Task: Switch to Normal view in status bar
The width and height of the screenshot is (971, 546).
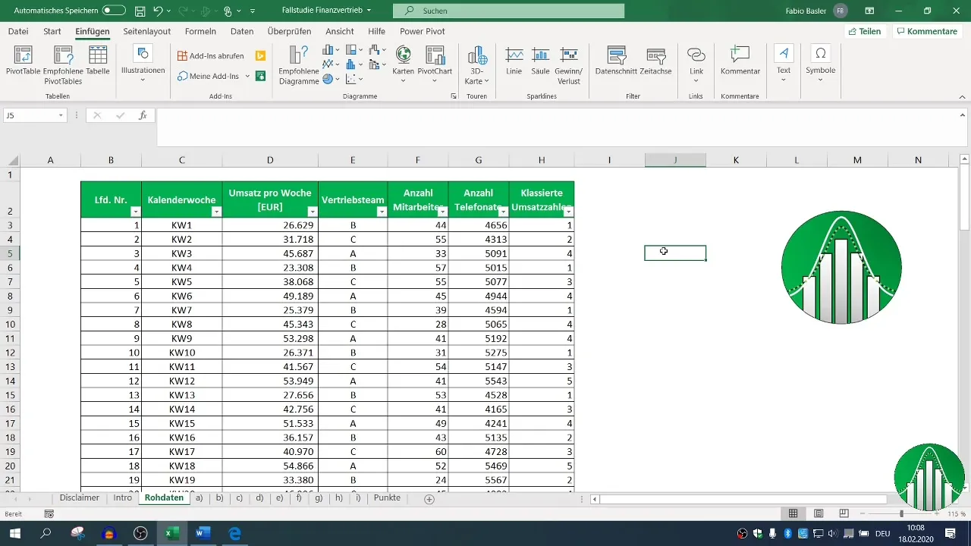Action: [793, 513]
